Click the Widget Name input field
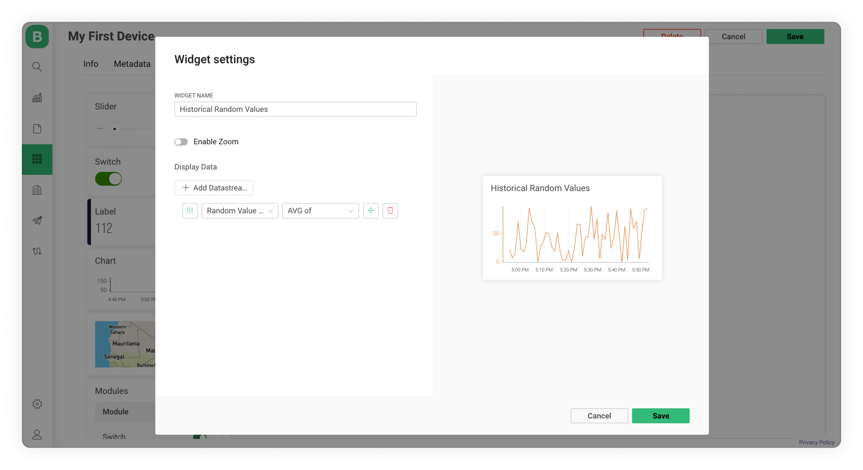The width and height of the screenshot is (863, 470). 295,109
